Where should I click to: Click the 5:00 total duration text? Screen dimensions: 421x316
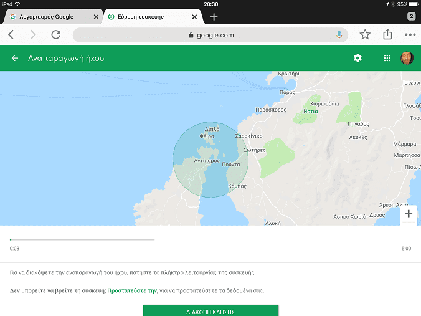[x=406, y=249]
